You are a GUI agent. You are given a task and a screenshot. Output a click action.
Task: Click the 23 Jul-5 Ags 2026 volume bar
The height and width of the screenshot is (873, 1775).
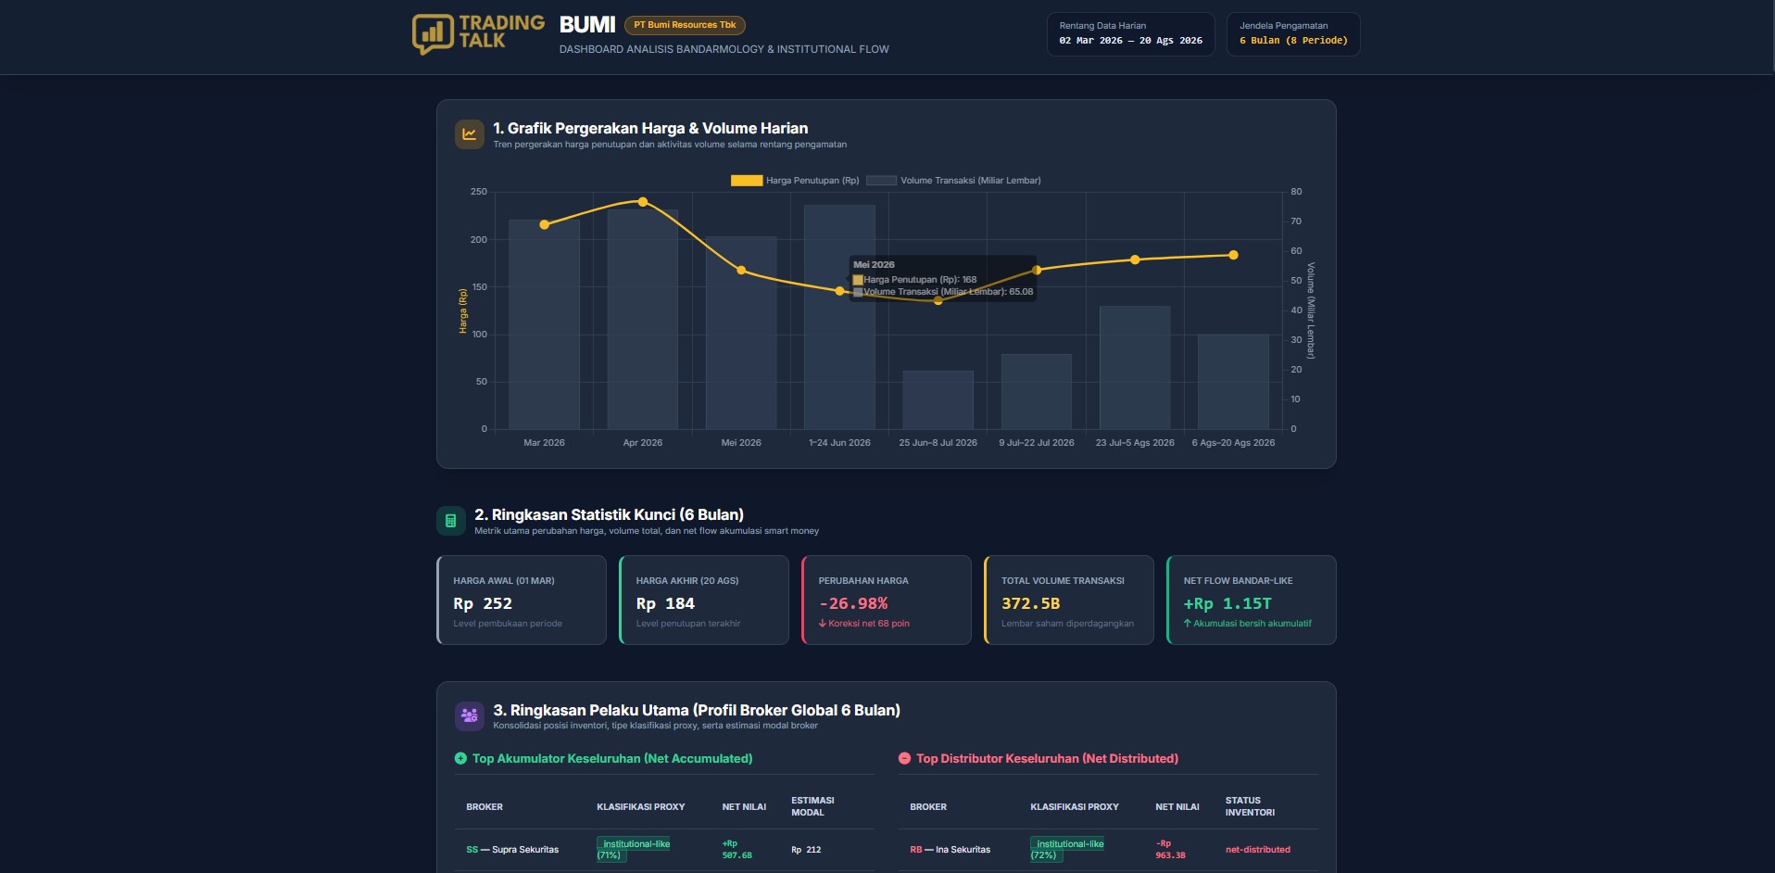click(x=1135, y=367)
